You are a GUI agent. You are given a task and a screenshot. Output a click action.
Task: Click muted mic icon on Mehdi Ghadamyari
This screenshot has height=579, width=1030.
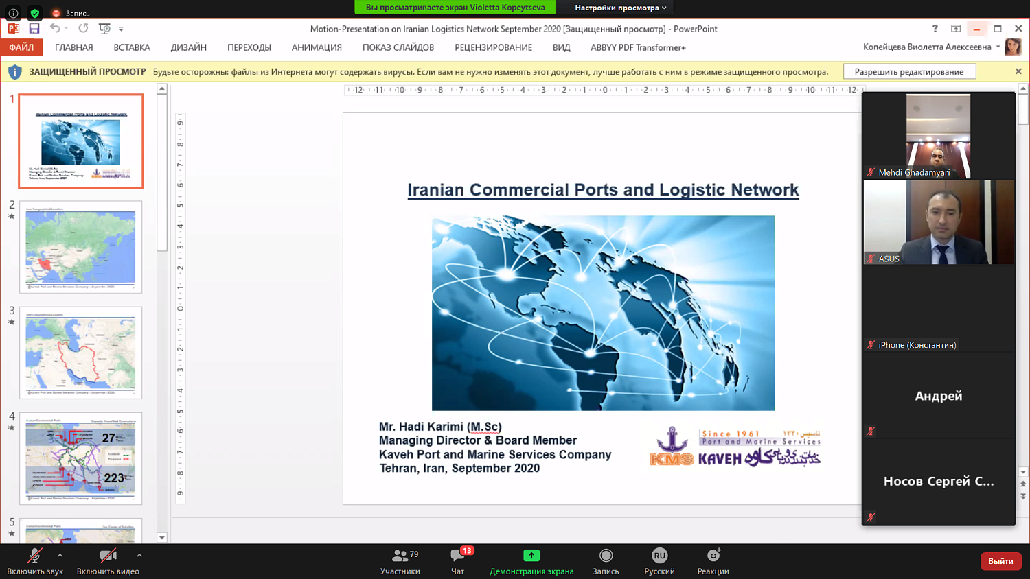871,173
